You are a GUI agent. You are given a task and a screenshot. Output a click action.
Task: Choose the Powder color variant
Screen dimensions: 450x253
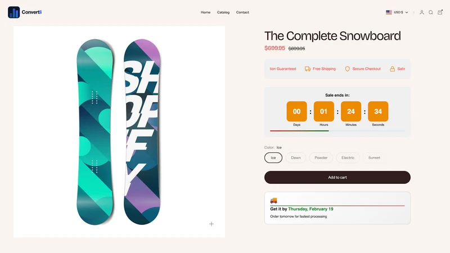(x=321, y=158)
